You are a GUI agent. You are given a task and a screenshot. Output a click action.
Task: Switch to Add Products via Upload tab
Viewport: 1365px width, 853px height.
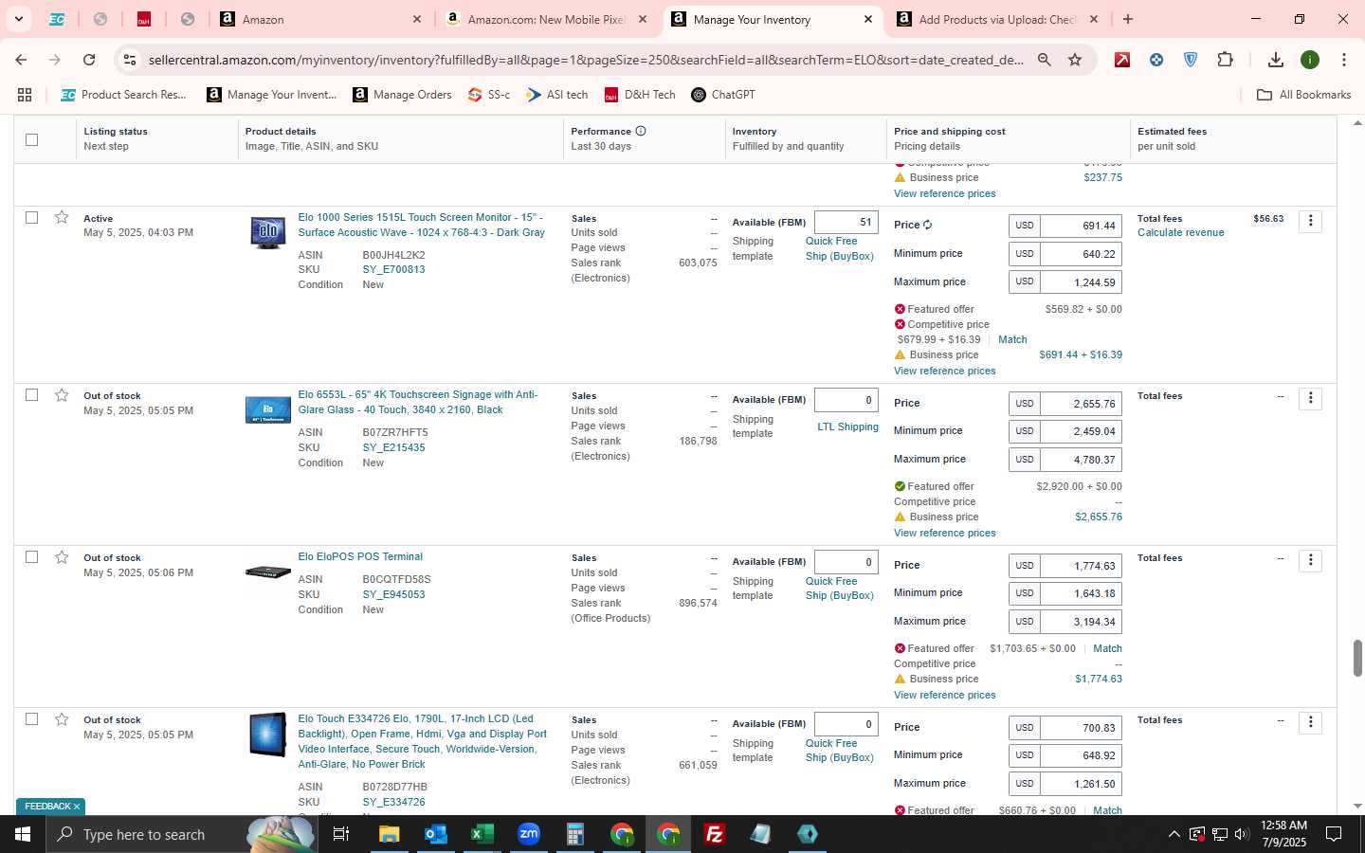tap(997, 19)
